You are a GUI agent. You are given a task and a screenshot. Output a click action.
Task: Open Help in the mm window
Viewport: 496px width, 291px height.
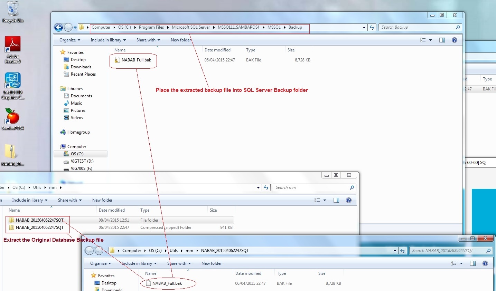(349, 200)
